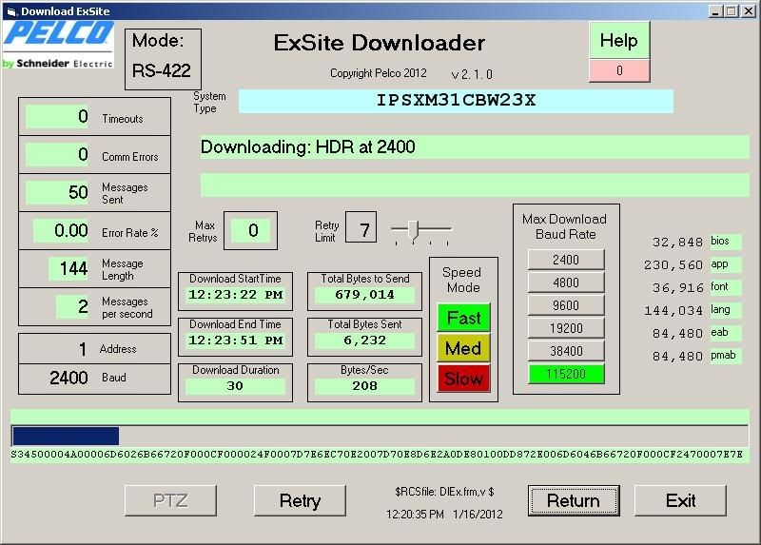Click the Messages Sent value 50
761x545 pixels.
57,192
